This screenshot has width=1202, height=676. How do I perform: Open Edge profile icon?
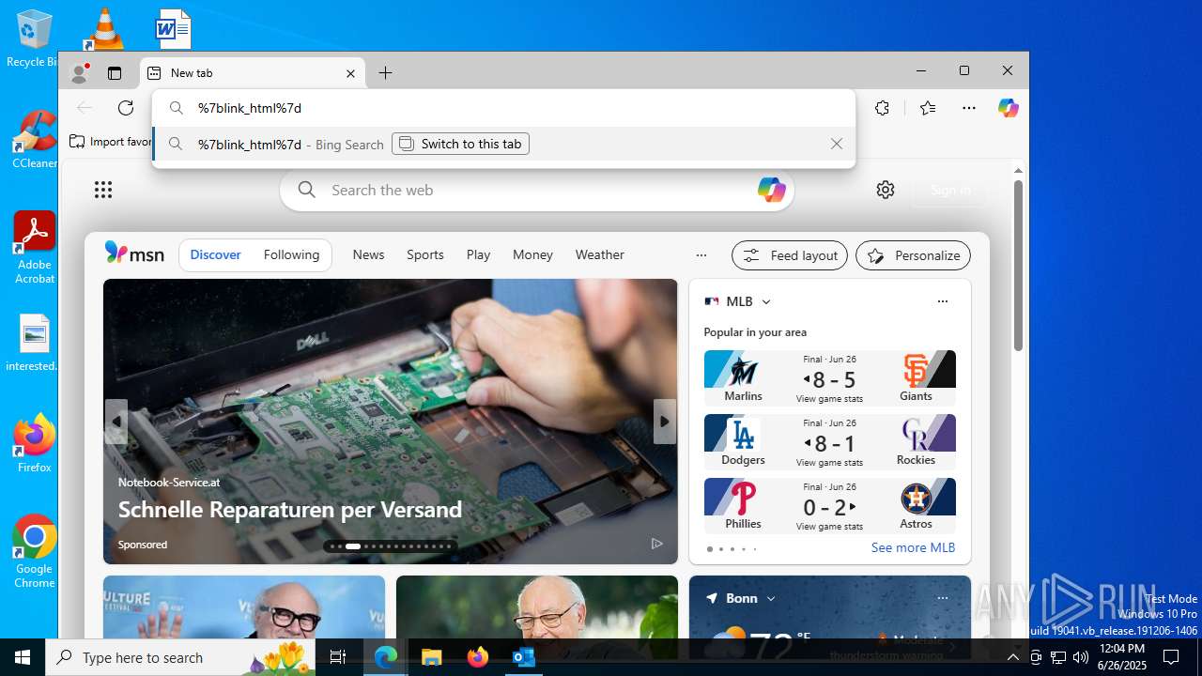click(80, 73)
